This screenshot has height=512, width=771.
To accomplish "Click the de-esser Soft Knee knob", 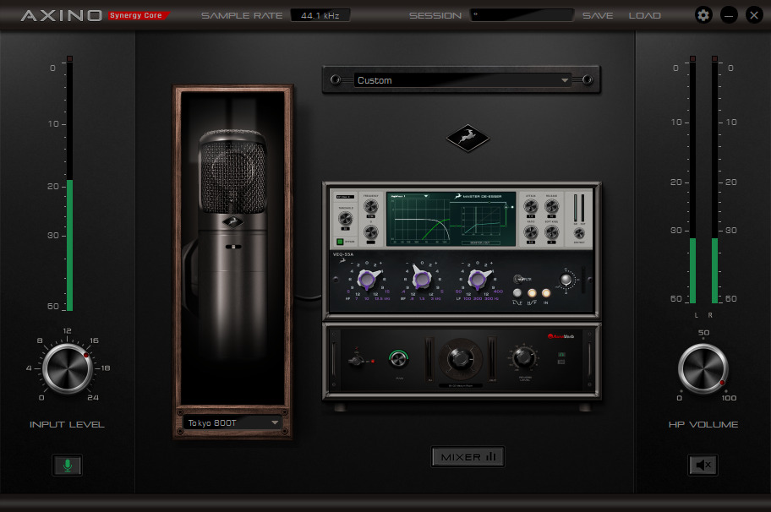I will (552, 232).
